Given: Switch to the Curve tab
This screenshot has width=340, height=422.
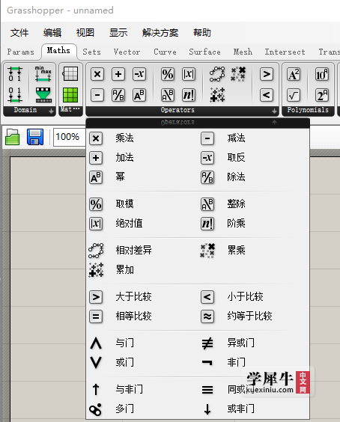Looking at the screenshot, I should pyautogui.click(x=166, y=52).
